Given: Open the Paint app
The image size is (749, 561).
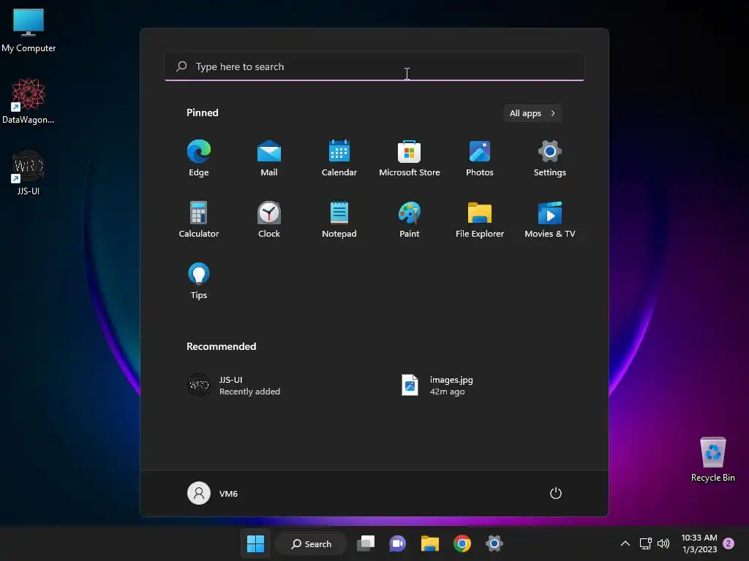Looking at the screenshot, I should coord(410,219).
